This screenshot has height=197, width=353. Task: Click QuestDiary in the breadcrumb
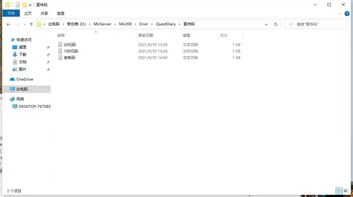pos(166,24)
